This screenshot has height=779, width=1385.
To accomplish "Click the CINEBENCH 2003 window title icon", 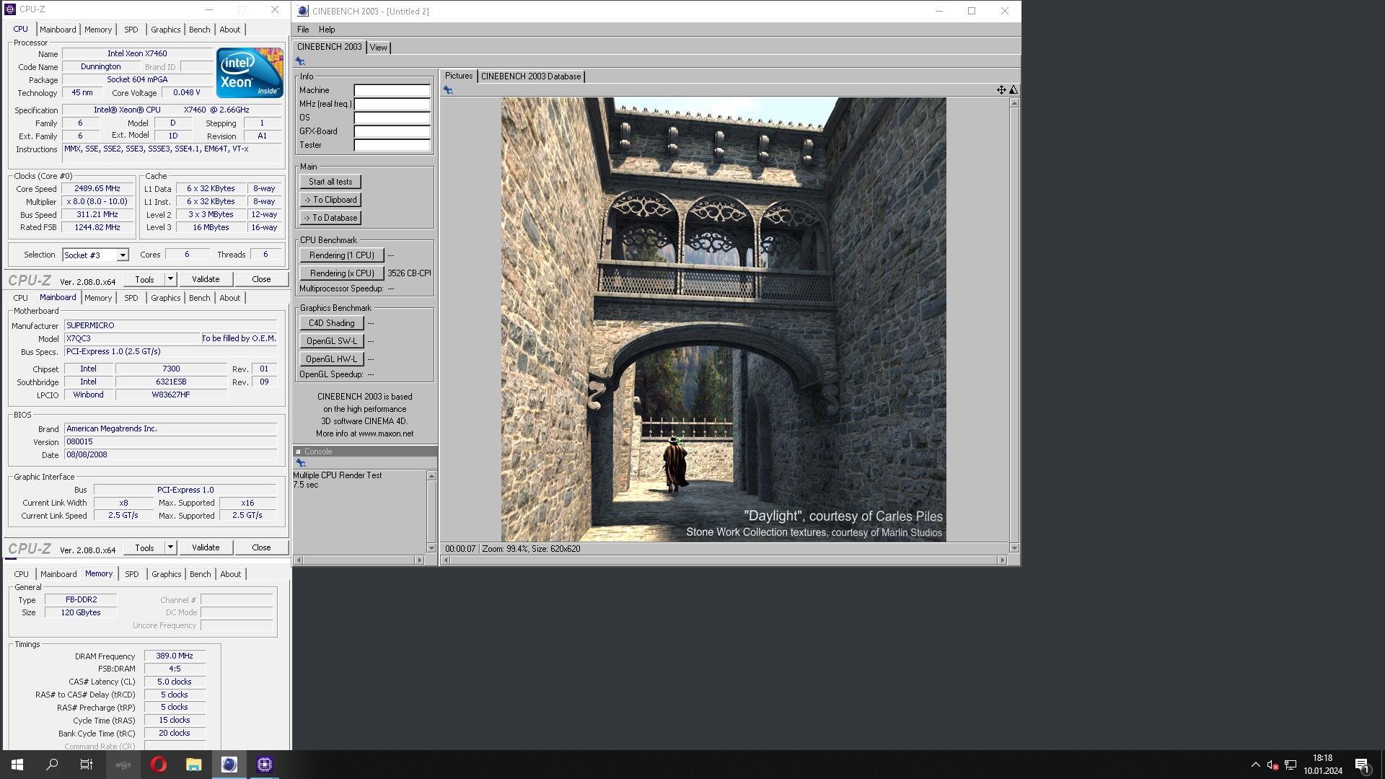I will coord(303,11).
